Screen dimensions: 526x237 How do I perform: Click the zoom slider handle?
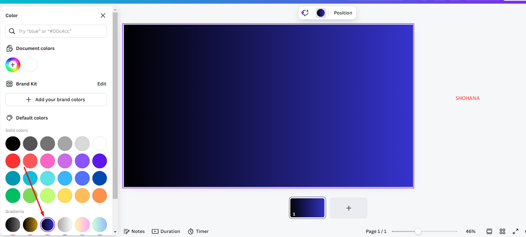pyautogui.click(x=418, y=231)
